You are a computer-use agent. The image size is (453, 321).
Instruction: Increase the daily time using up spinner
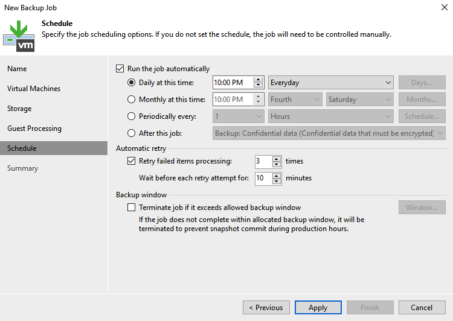tap(258, 80)
